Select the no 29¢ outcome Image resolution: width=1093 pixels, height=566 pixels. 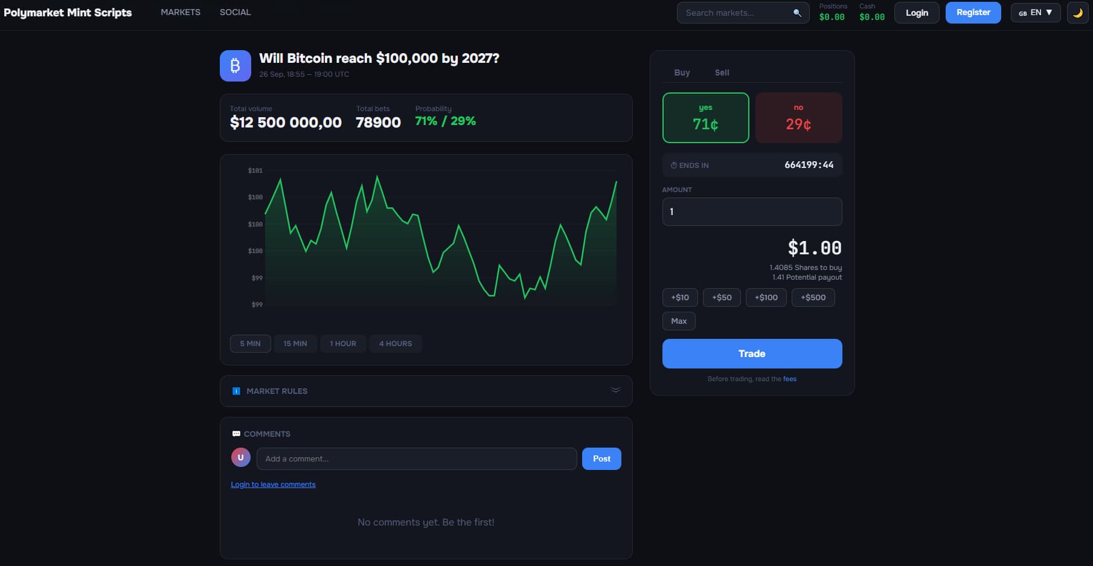point(798,118)
